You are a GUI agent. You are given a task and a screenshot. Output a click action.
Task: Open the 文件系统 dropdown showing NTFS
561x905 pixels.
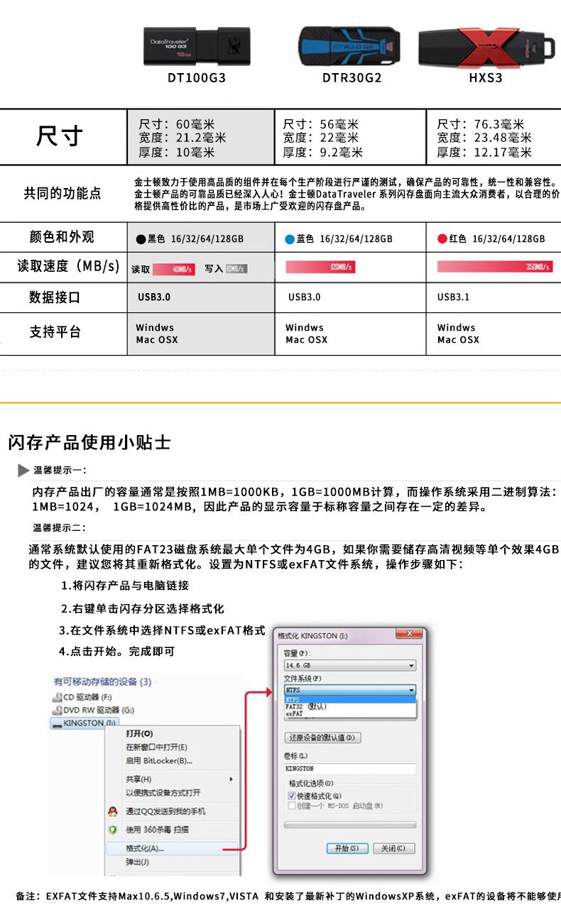[349, 690]
